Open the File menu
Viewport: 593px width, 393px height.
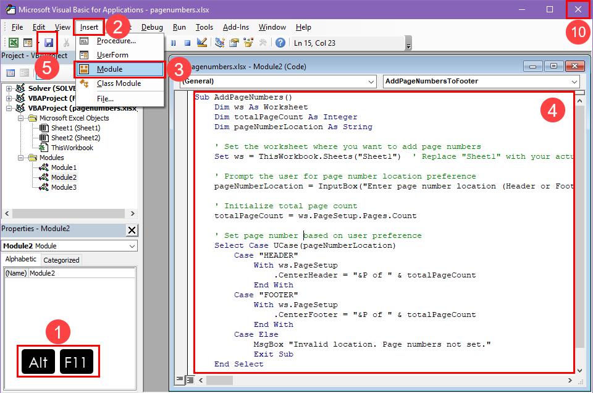17,27
